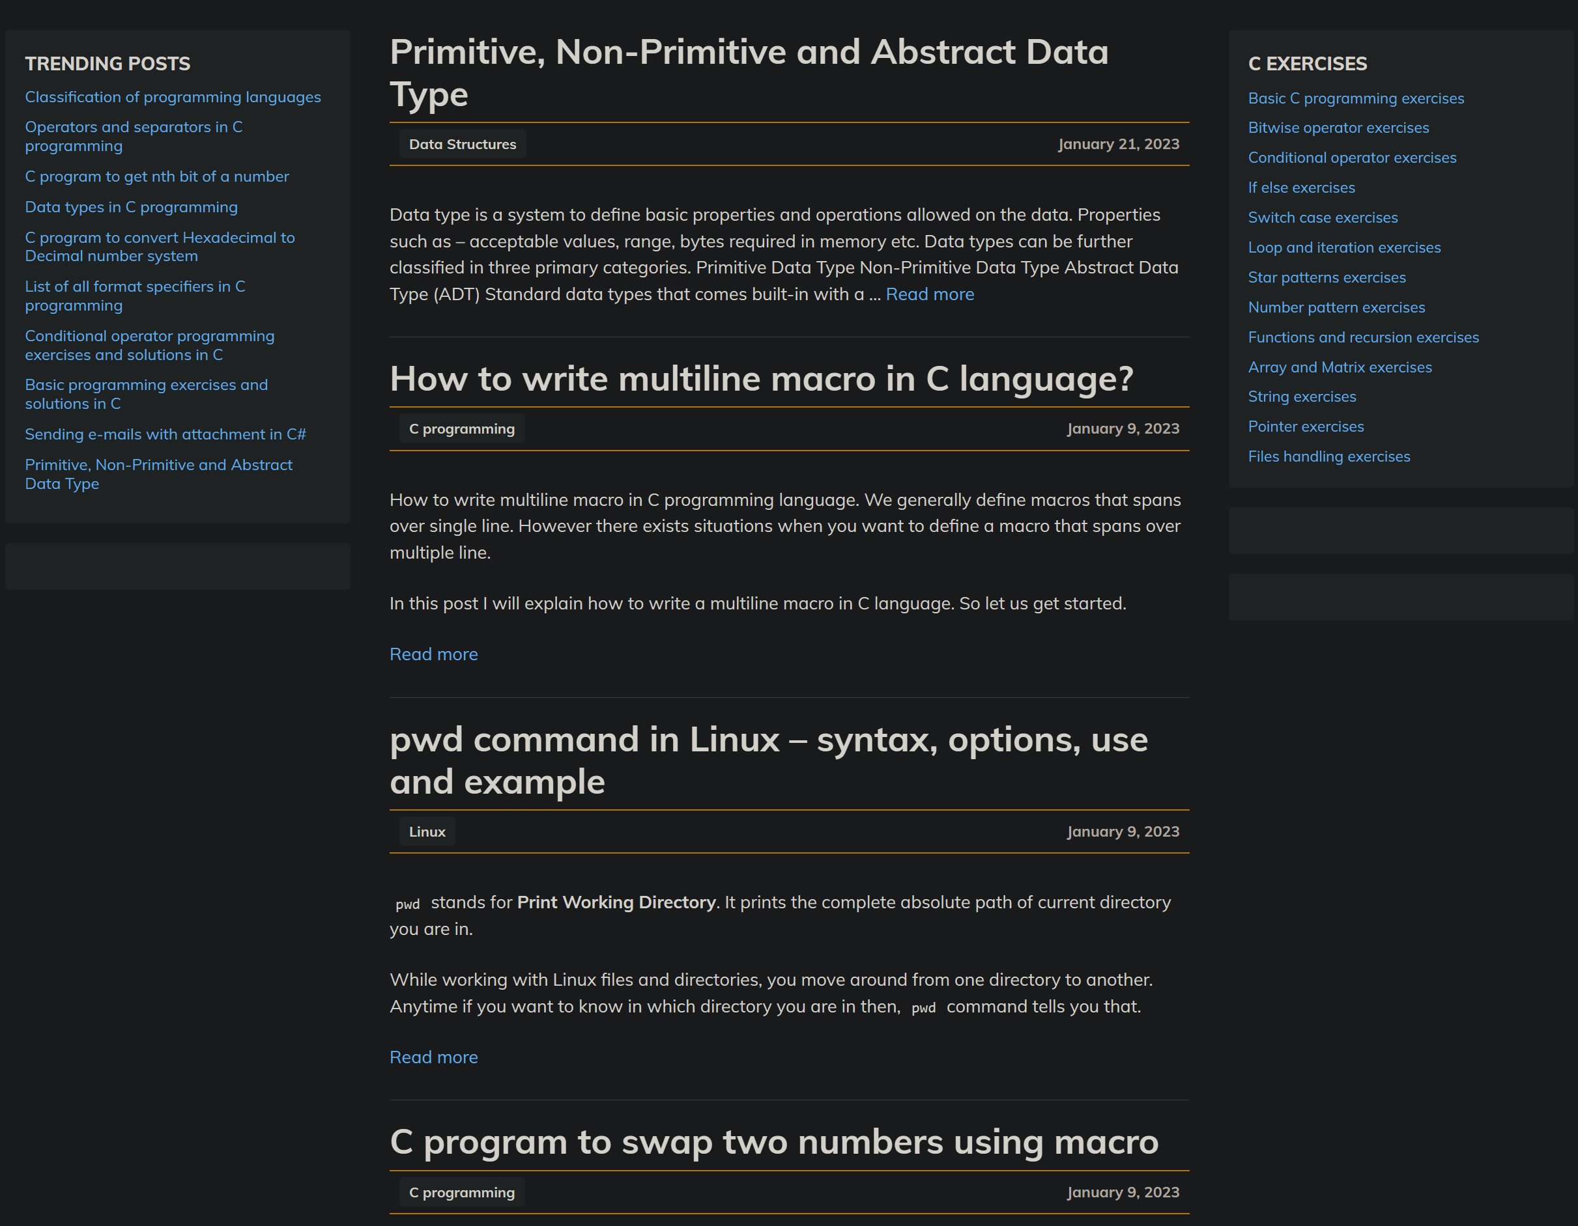Open 'Bitwise operator exercises' link
This screenshot has width=1578, height=1226.
coord(1338,128)
